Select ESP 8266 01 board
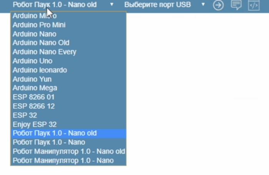This screenshot has width=269, height=175. [x=33, y=97]
